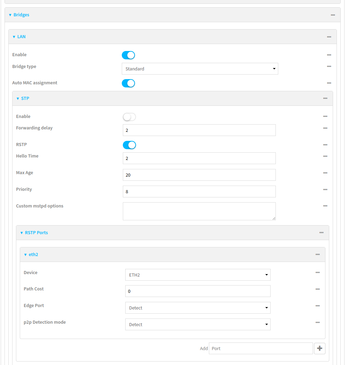Open the p2p Detection mode dropdown
The height and width of the screenshot is (365, 348).
(197, 324)
